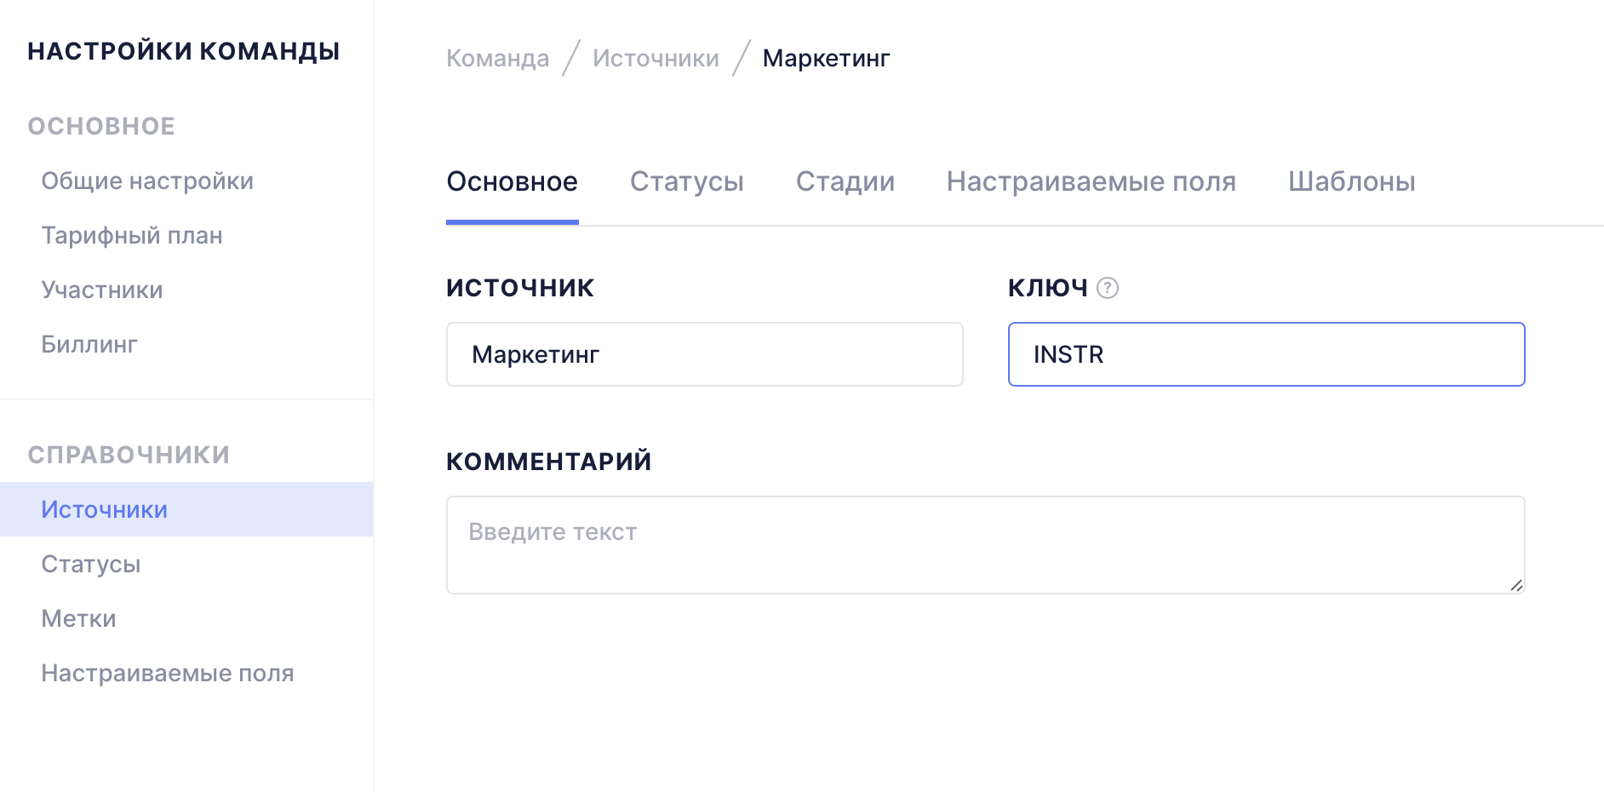1604x792 pixels.
Task: Click the Комментарий text area
Action: click(985, 545)
